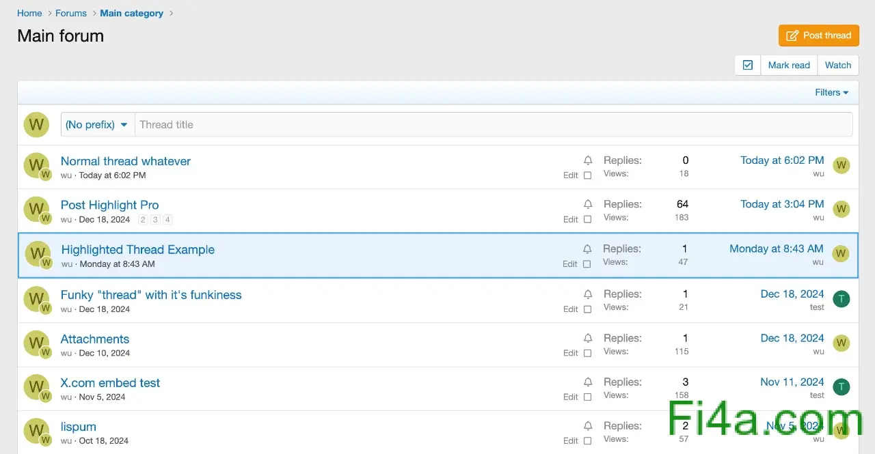Tick the Edit checkbox for Highlighted Thread Example
This screenshot has width=875, height=454.
(587, 264)
